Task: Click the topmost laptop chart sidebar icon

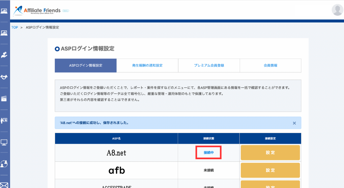Action: point(4,11)
